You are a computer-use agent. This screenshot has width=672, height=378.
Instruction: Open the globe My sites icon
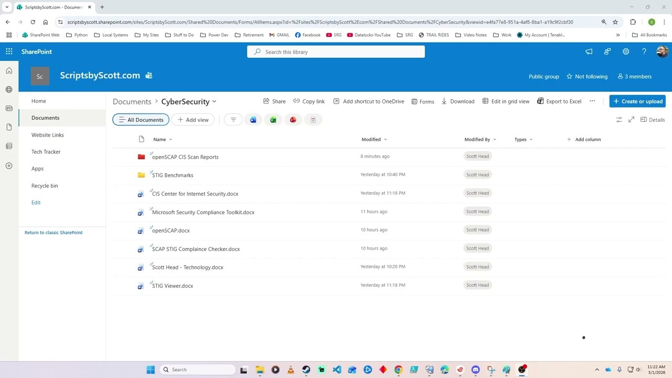[x=9, y=89]
